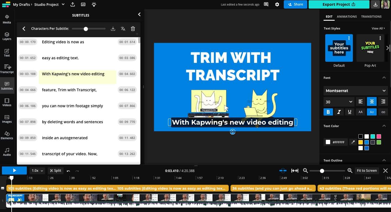Image resolution: width=391 pixels, height=212 pixels.
Task: Click the #FFFFFF hex color field
Action: 335,142
